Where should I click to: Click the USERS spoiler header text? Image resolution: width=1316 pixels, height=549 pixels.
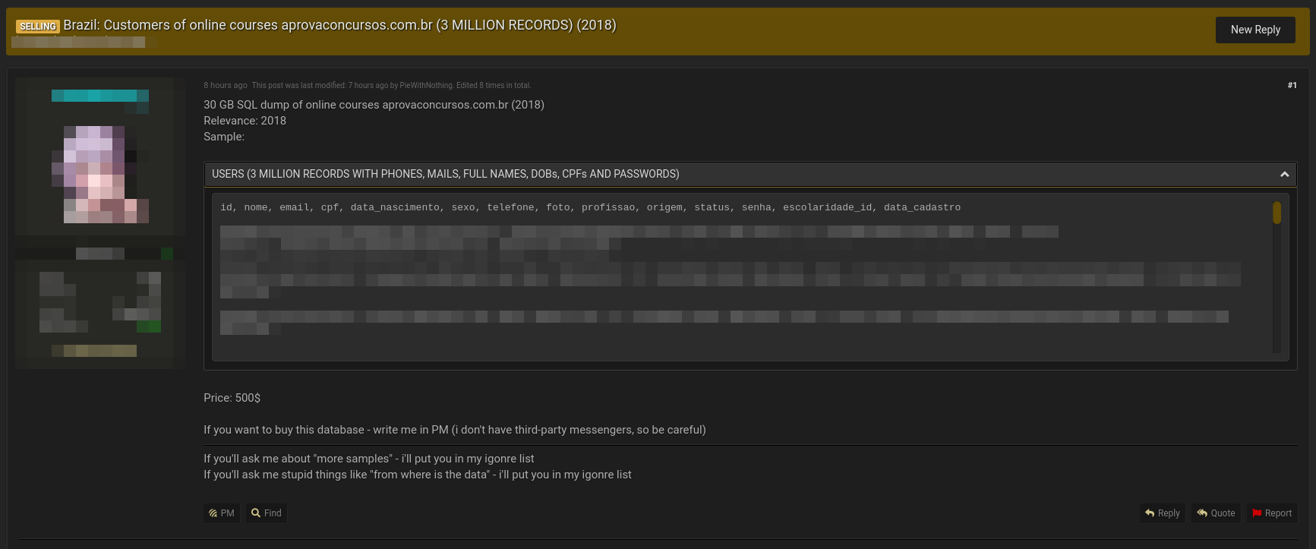click(x=446, y=174)
